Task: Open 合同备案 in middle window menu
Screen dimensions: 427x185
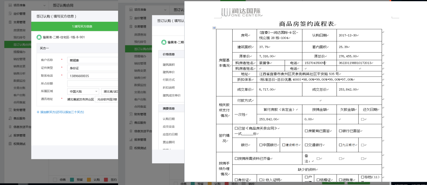Action: [x=140, y=106]
